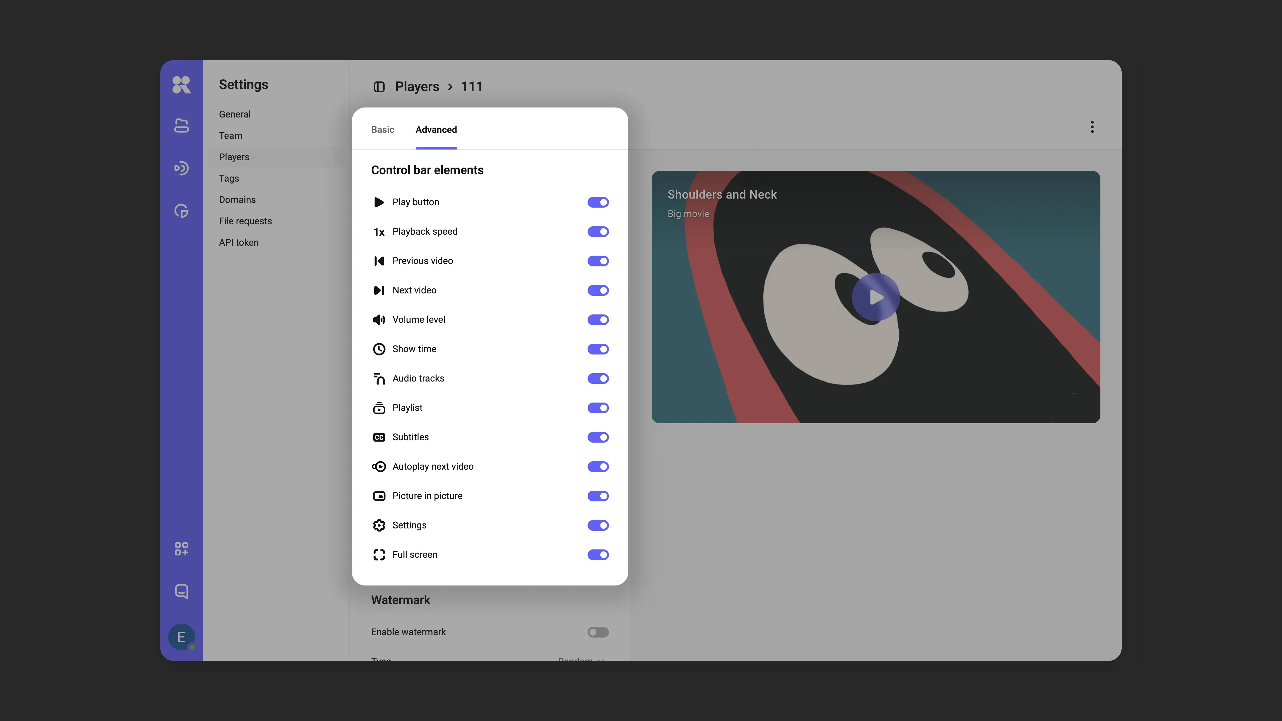1282x721 pixels.
Task: Click the Volume level speaker icon
Action: click(379, 319)
